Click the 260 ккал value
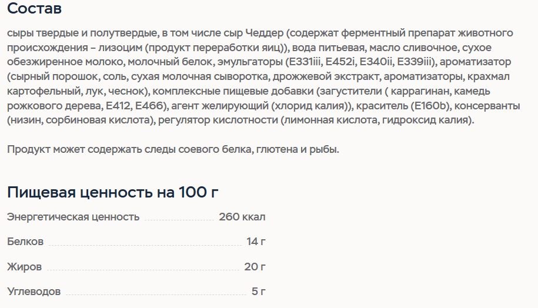 coord(242,217)
